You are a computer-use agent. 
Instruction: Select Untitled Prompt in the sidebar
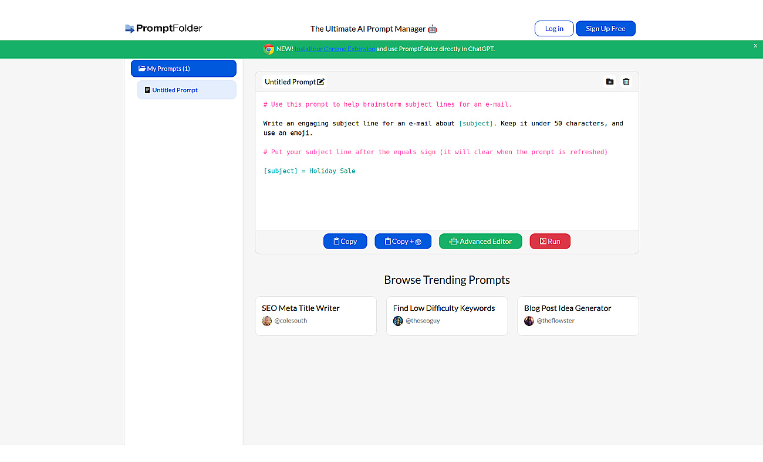(x=187, y=90)
